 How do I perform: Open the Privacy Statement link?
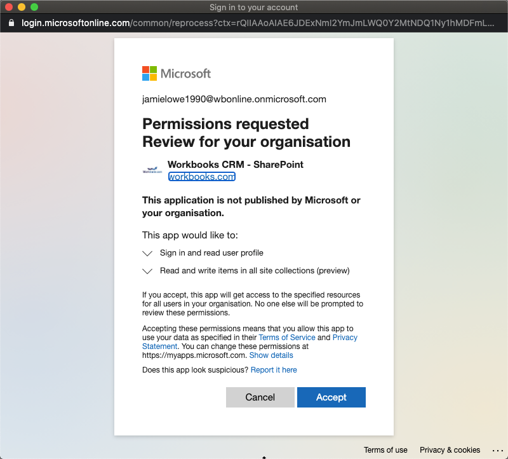(345, 338)
